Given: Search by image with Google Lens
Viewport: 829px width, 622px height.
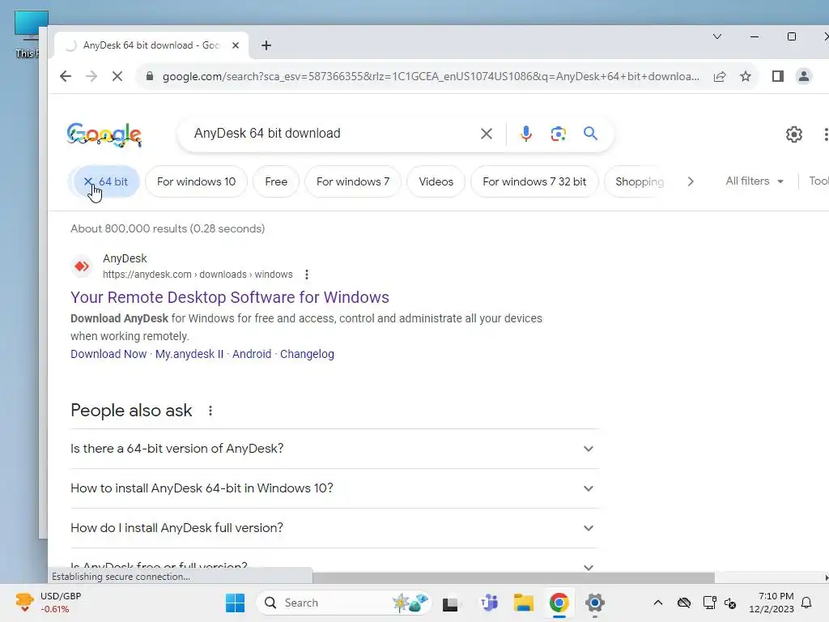Looking at the screenshot, I should point(559,134).
